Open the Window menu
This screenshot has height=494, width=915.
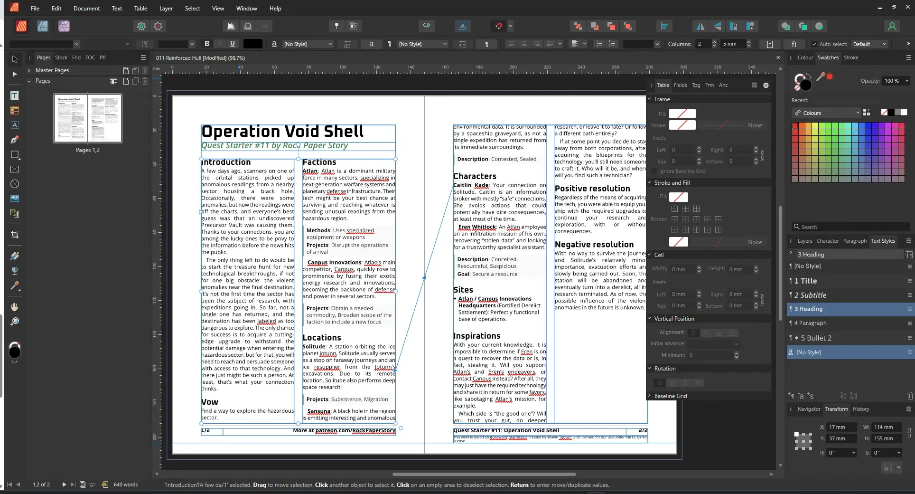pos(246,8)
